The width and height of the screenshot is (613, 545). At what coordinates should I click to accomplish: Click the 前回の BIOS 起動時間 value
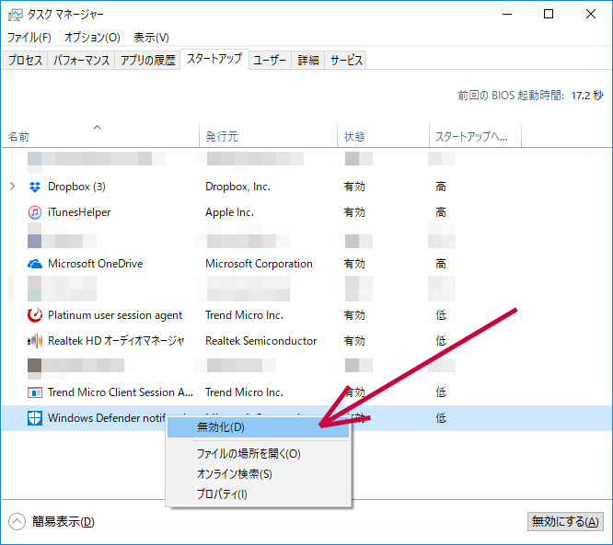[587, 96]
